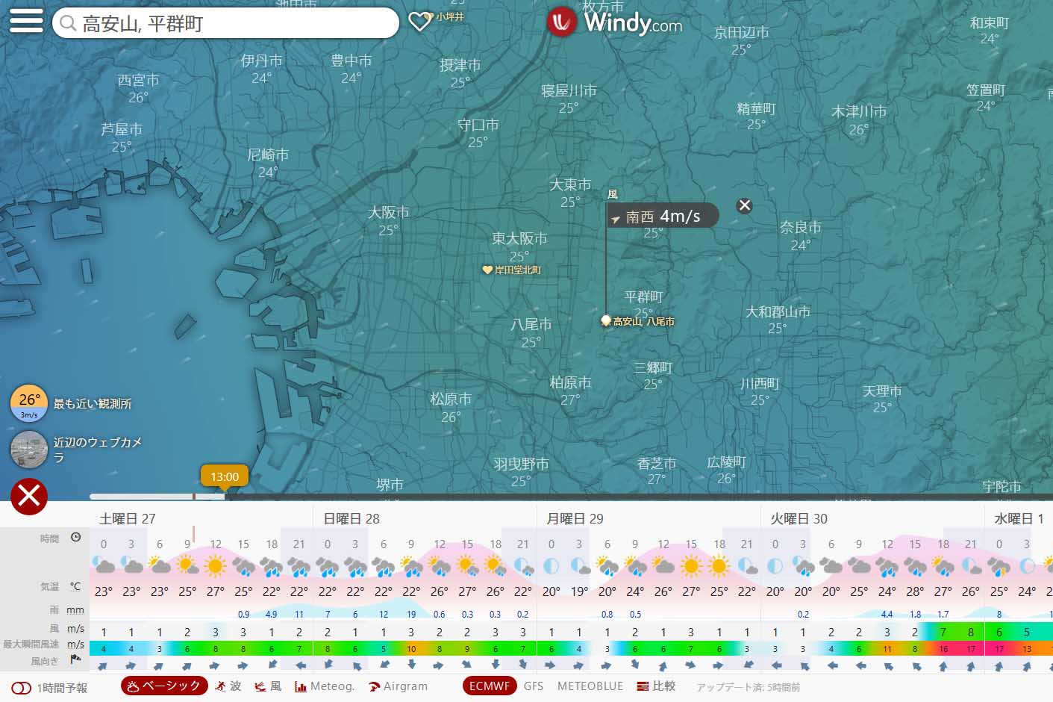Select day header 土曜日 27
The image size is (1053, 702).
click(128, 518)
